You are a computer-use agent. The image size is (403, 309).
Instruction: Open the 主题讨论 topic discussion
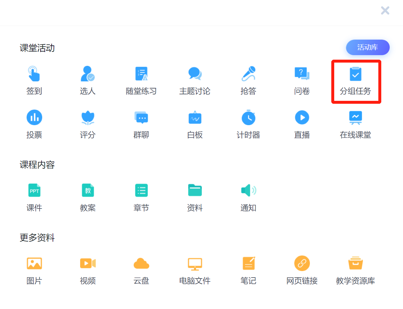[195, 81]
